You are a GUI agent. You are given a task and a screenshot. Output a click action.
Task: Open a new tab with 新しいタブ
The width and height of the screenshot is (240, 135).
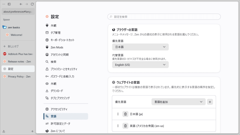[18, 46]
